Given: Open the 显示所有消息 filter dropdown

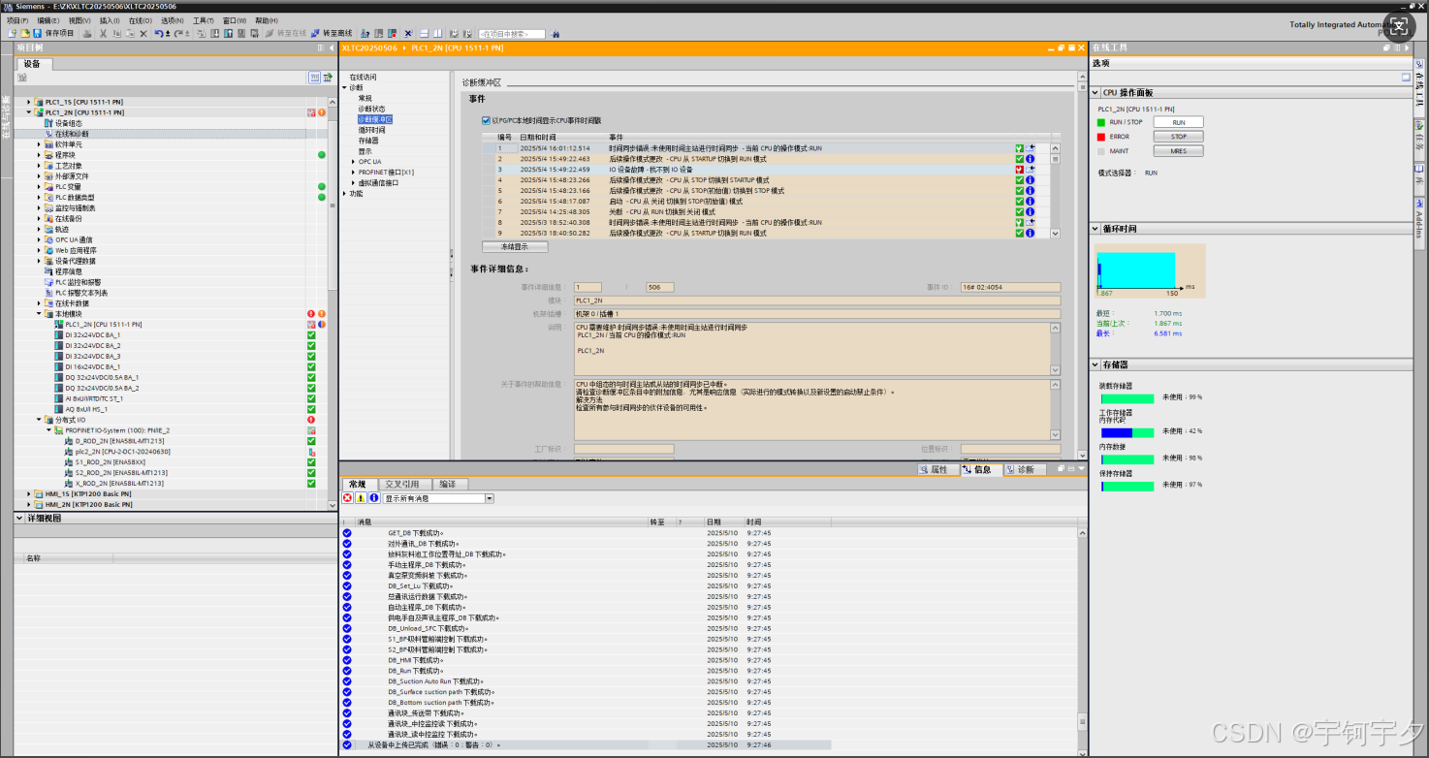Looking at the screenshot, I should [x=490, y=498].
